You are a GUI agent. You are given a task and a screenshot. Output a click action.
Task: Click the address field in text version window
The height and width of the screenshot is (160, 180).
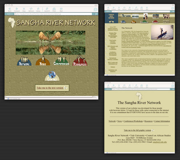[141, 89]
